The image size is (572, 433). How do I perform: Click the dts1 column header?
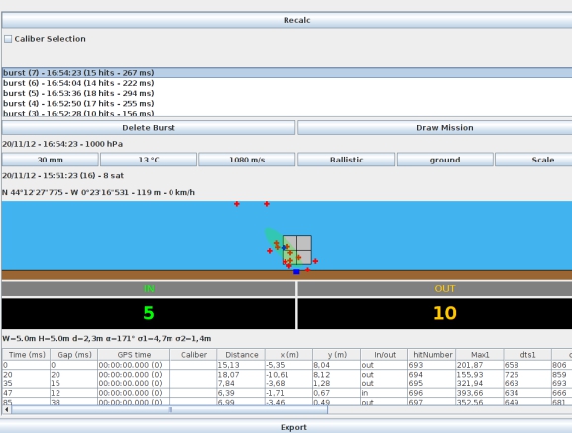[x=527, y=355]
